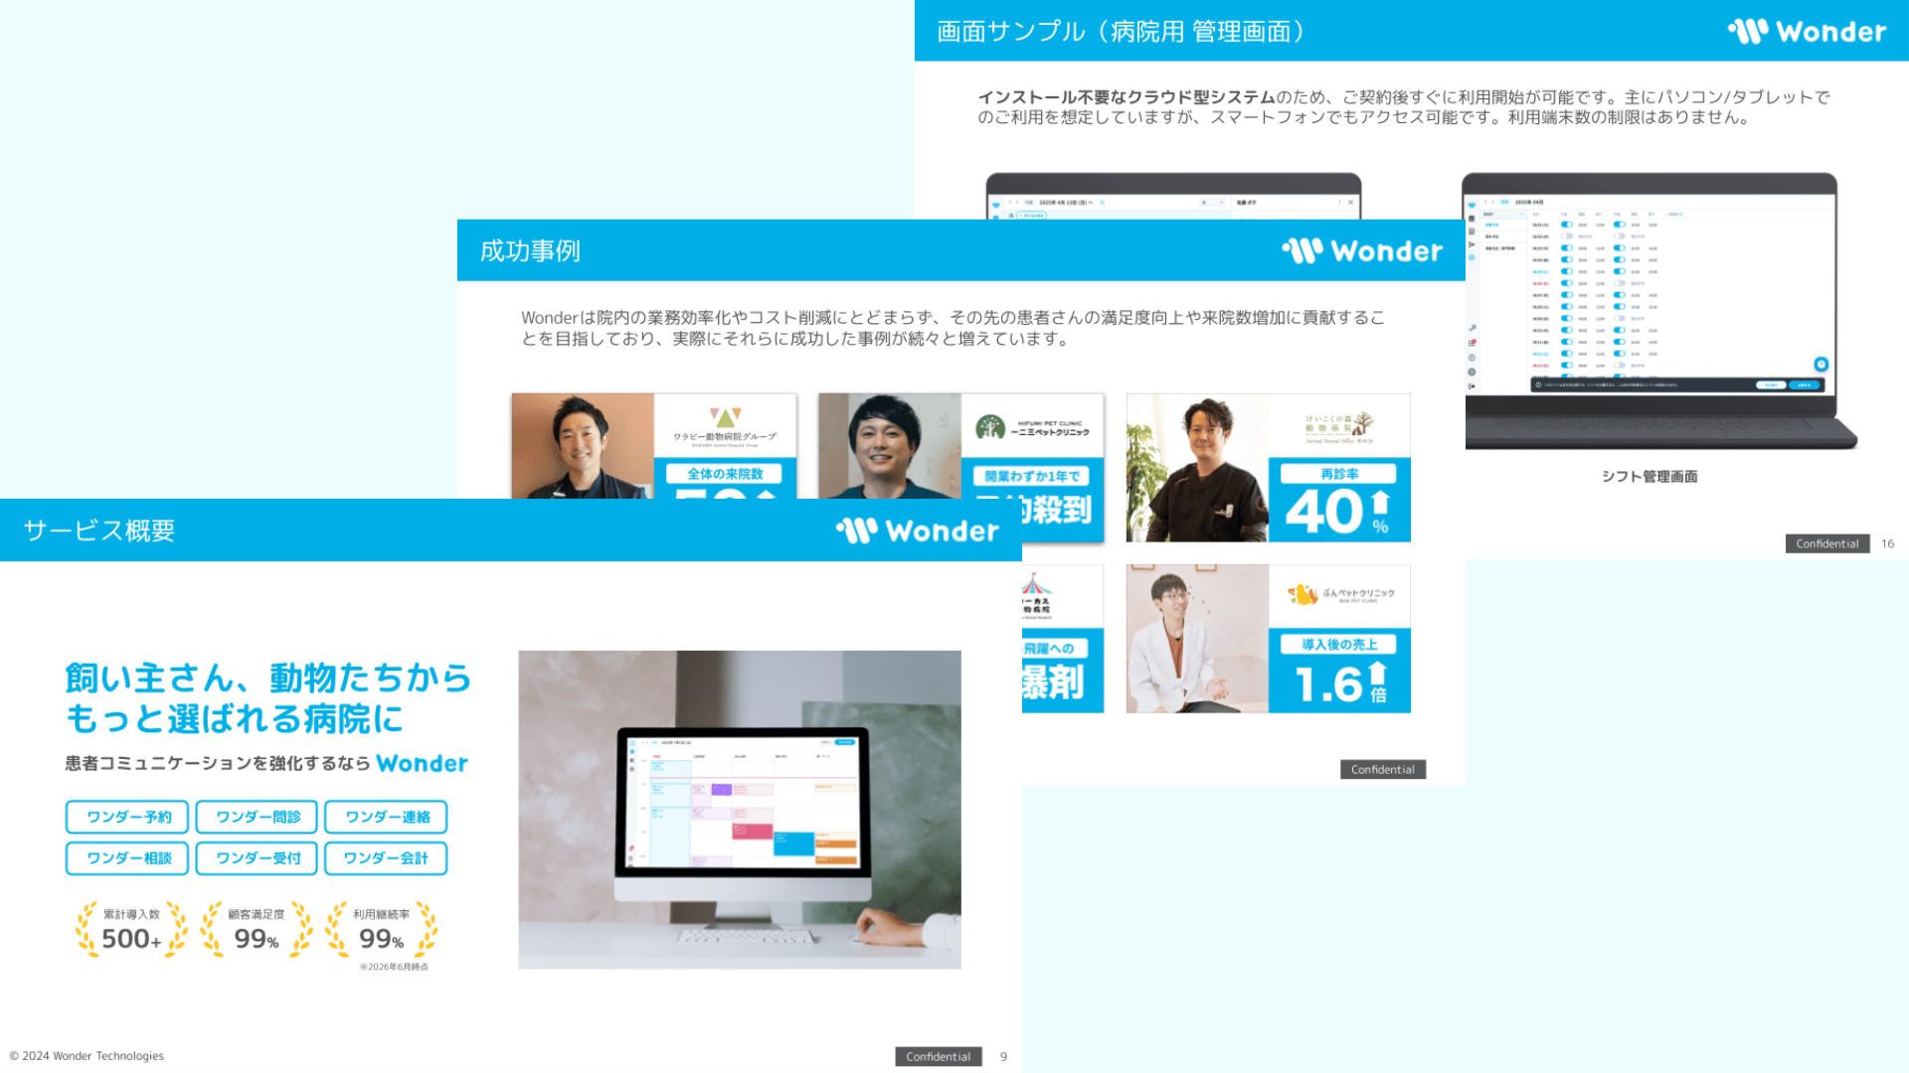Click Wonder logo on 成功事例 slide header
This screenshot has height=1073, width=1909.
pos(1361,251)
